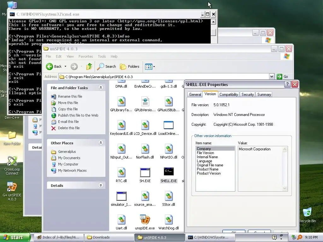
Task: Open the Edit menu
Action: tap(58, 56)
